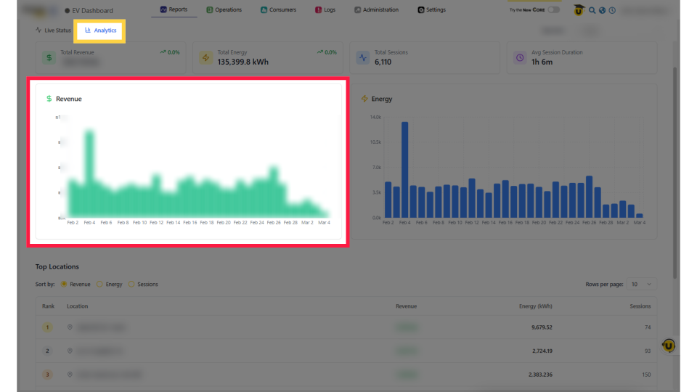Sort top locations by Revenue
Screen dimensions: 697x392
tap(64, 285)
